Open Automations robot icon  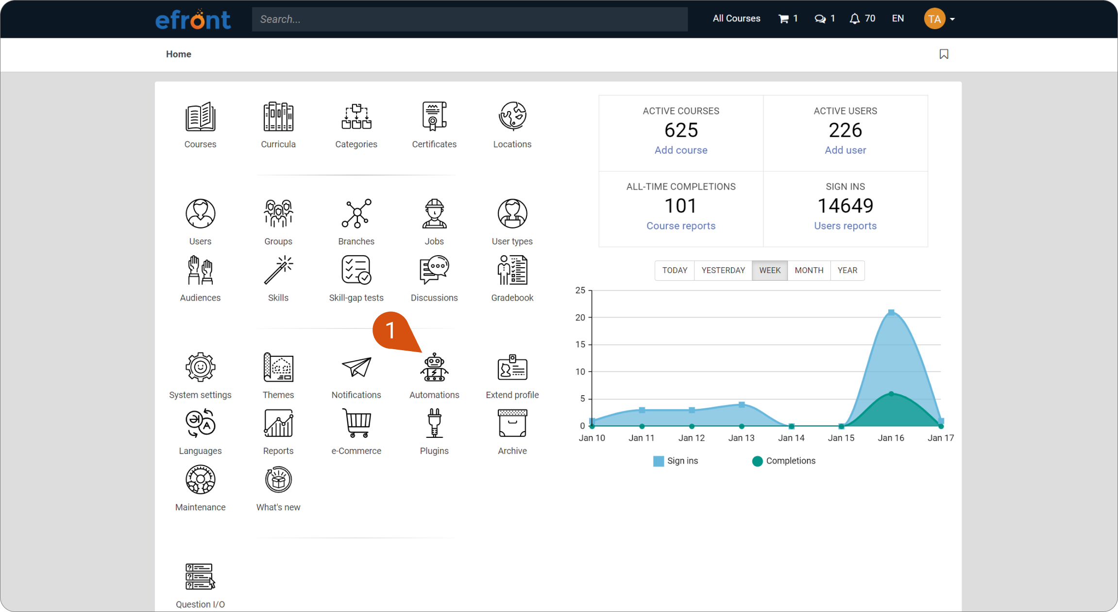tap(434, 367)
